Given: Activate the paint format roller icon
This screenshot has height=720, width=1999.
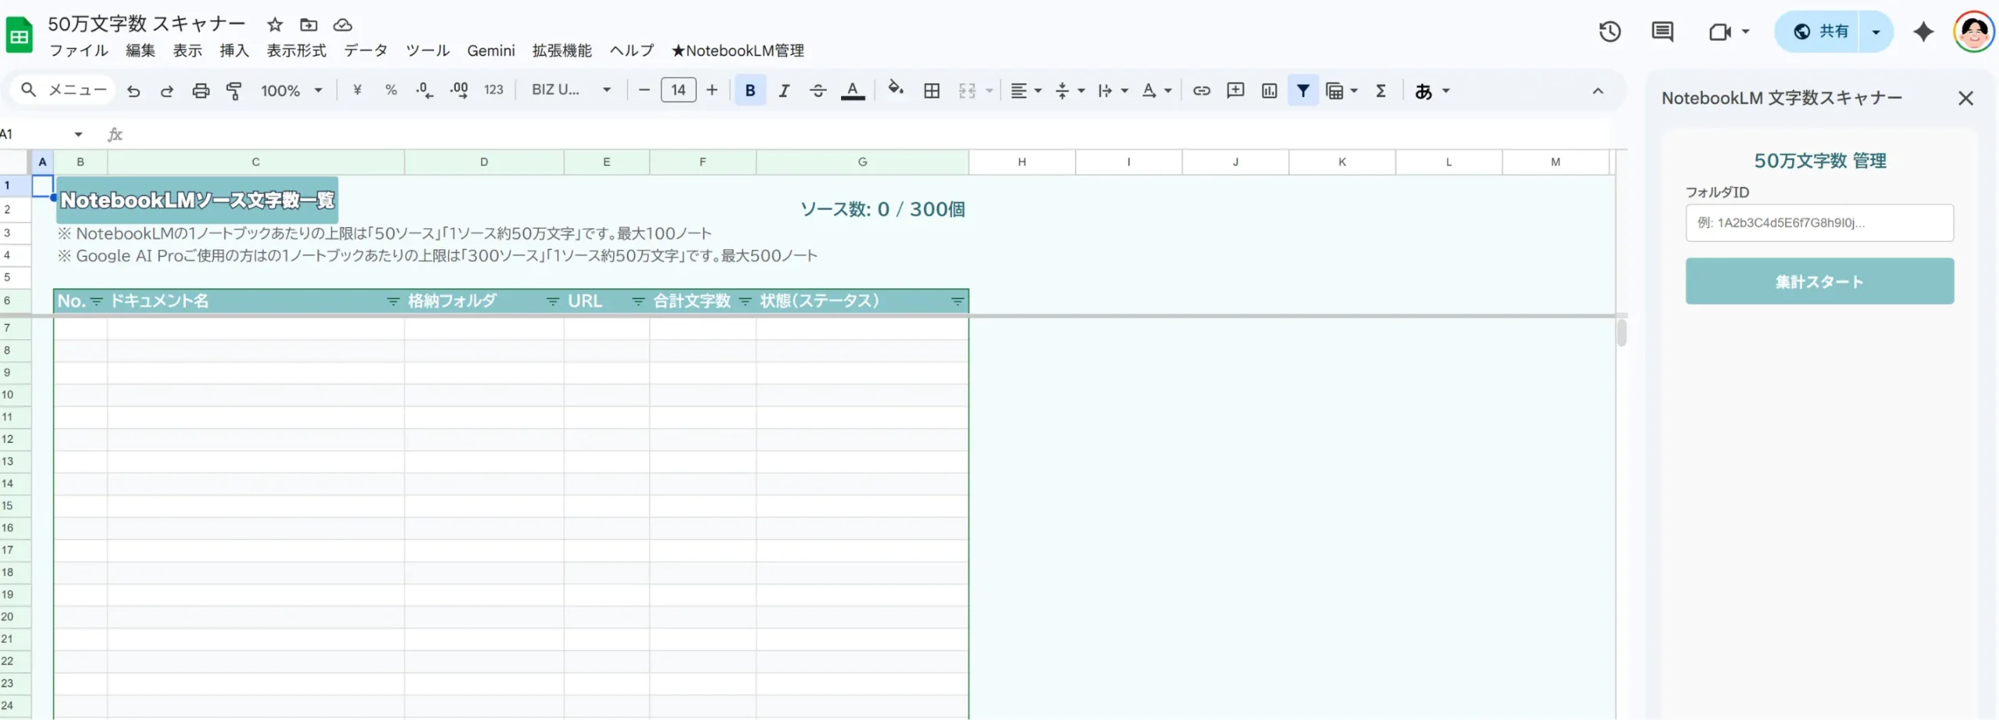Looking at the screenshot, I should point(233,91).
